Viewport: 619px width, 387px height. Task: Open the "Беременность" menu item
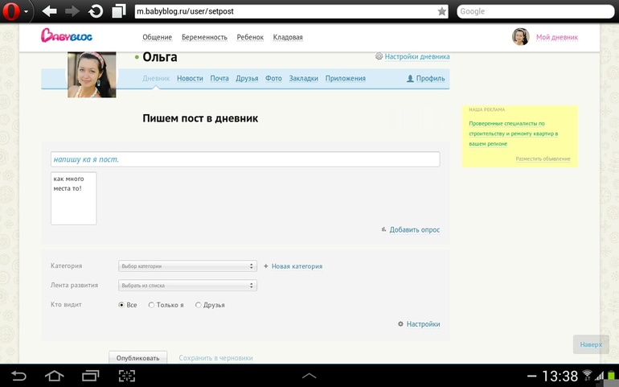pyautogui.click(x=204, y=37)
